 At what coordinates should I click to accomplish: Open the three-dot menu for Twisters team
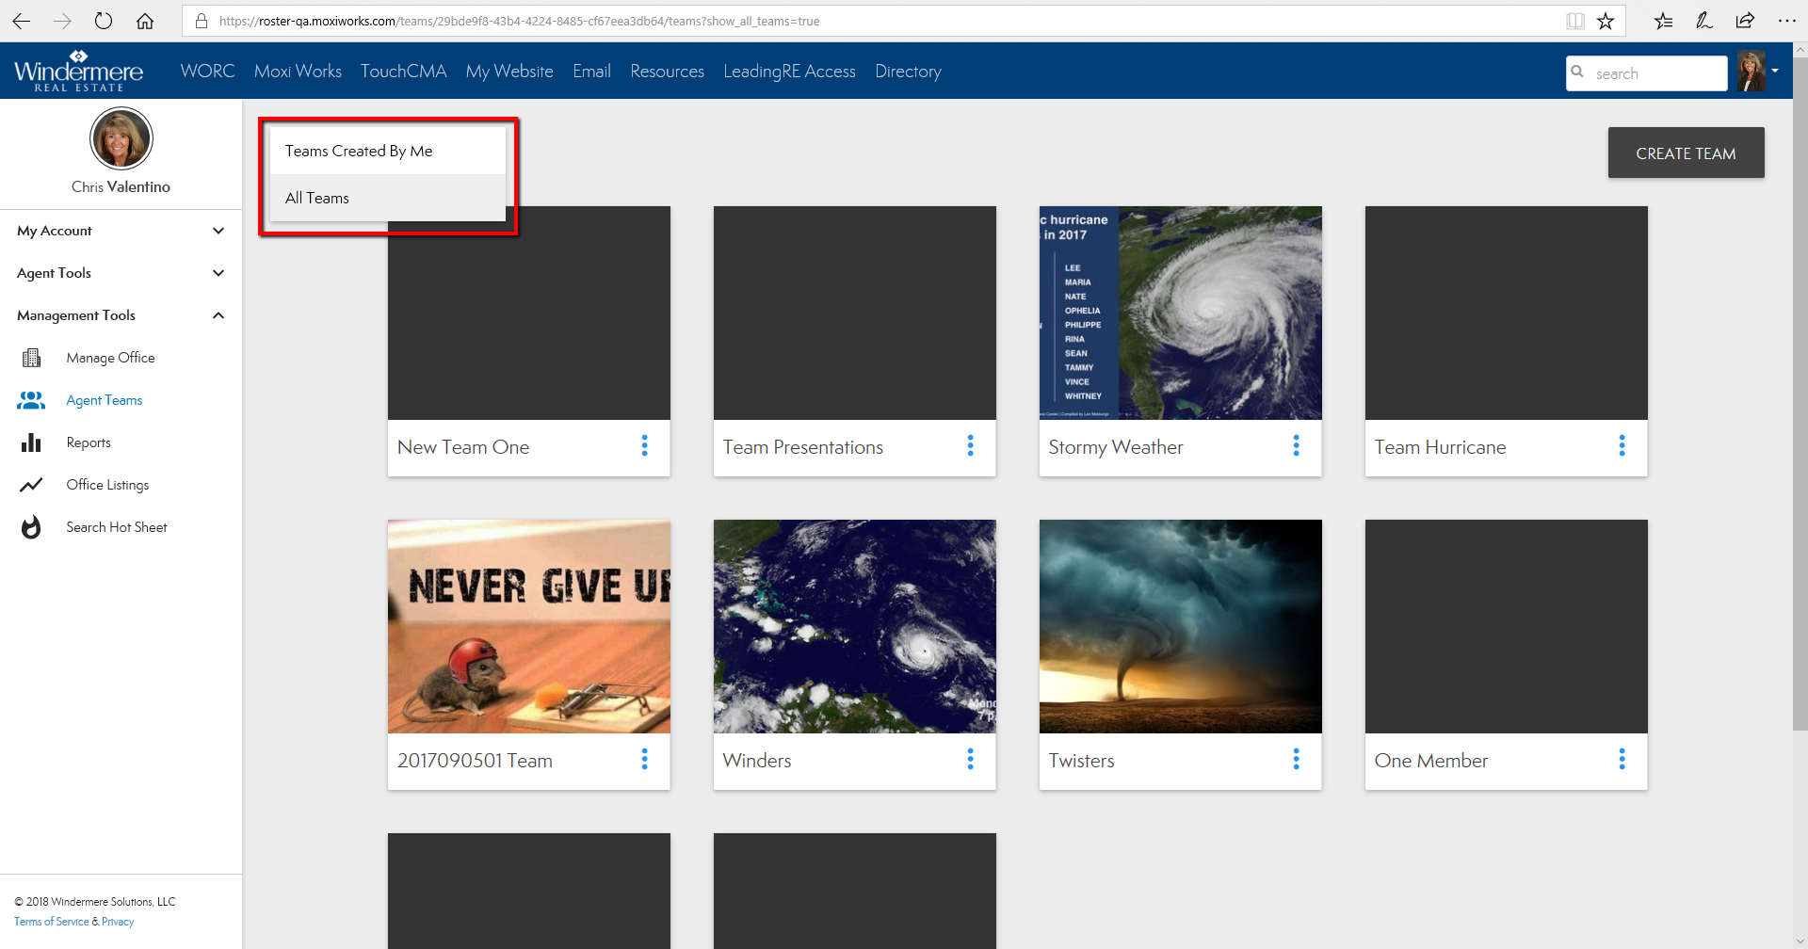pyautogui.click(x=1296, y=760)
